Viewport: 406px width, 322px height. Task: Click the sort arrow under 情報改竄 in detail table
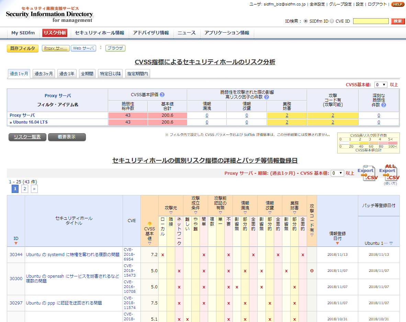tap(270, 213)
